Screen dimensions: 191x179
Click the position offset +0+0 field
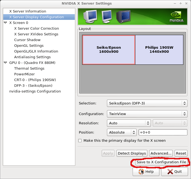(163, 132)
